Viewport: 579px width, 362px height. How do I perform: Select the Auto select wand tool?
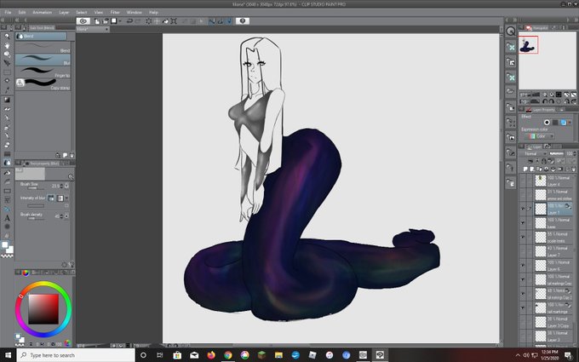pyautogui.click(x=7, y=81)
